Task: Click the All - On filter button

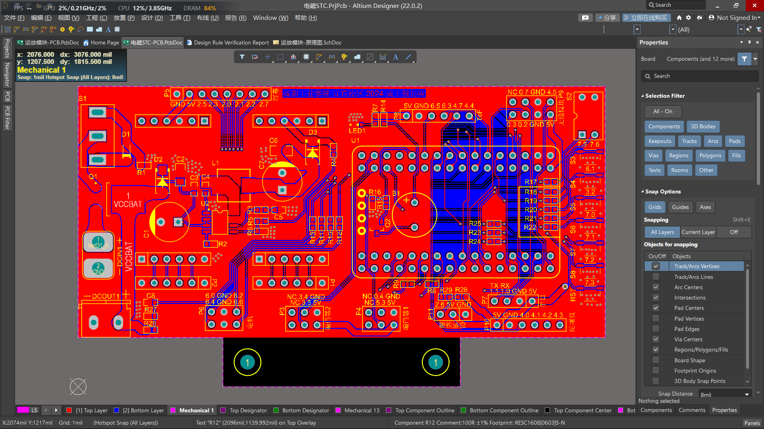Action: (x=663, y=112)
